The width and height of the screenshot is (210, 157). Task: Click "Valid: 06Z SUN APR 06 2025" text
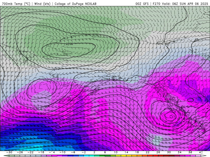coord(185,4)
